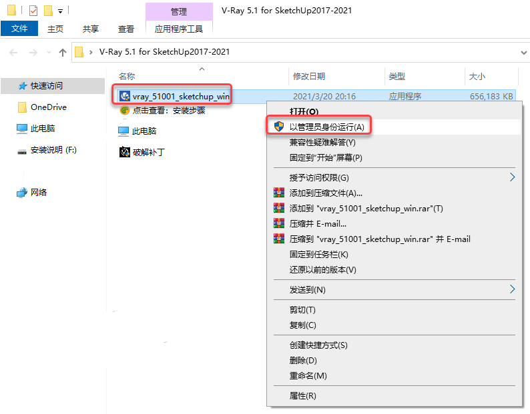The image size is (530, 414).
Task: Choose 压缩到 rar 并 E-mail entry
Action: coord(394,239)
